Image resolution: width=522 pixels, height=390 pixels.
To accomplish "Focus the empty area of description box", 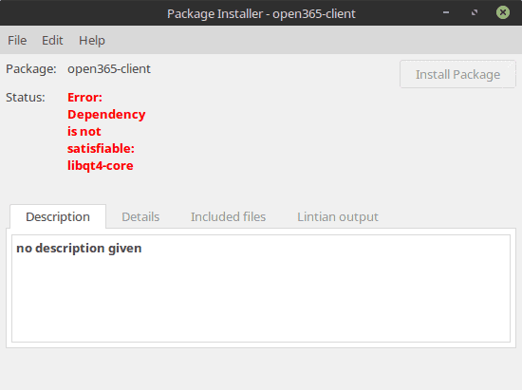I will [x=261, y=300].
